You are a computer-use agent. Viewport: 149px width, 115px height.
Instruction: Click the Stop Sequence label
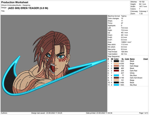pos(114,57)
